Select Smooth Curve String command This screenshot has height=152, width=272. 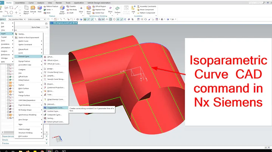56,79
